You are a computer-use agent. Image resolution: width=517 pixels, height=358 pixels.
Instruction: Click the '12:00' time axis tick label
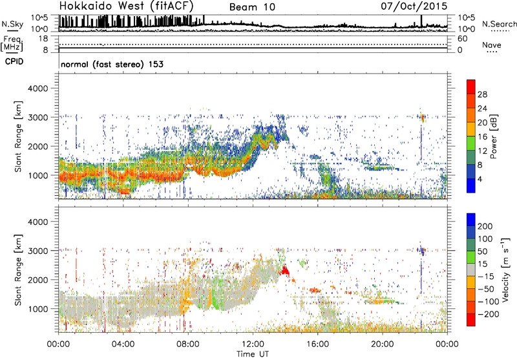(253, 344)
